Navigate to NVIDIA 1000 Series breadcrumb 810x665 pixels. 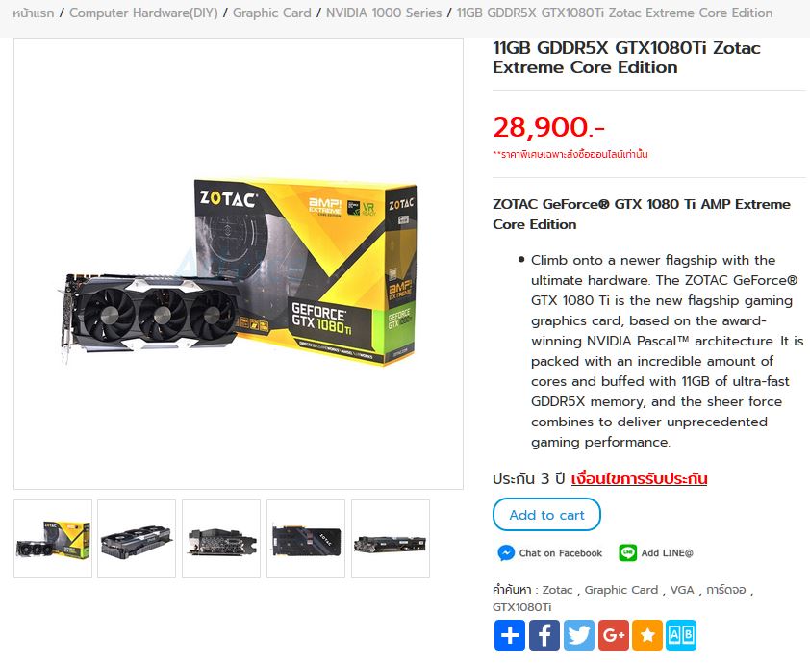pos(384,13)
